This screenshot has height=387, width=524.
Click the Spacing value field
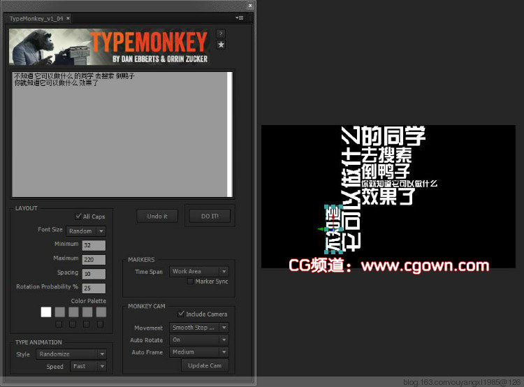coord(94,274)
